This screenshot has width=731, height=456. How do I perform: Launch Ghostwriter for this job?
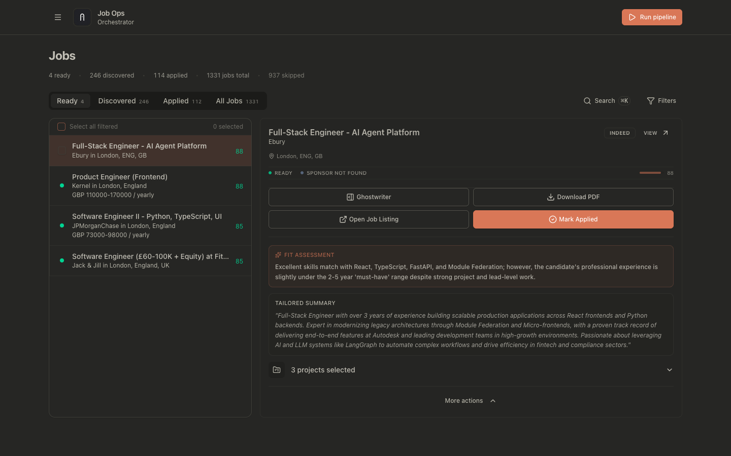coord(369,197)
